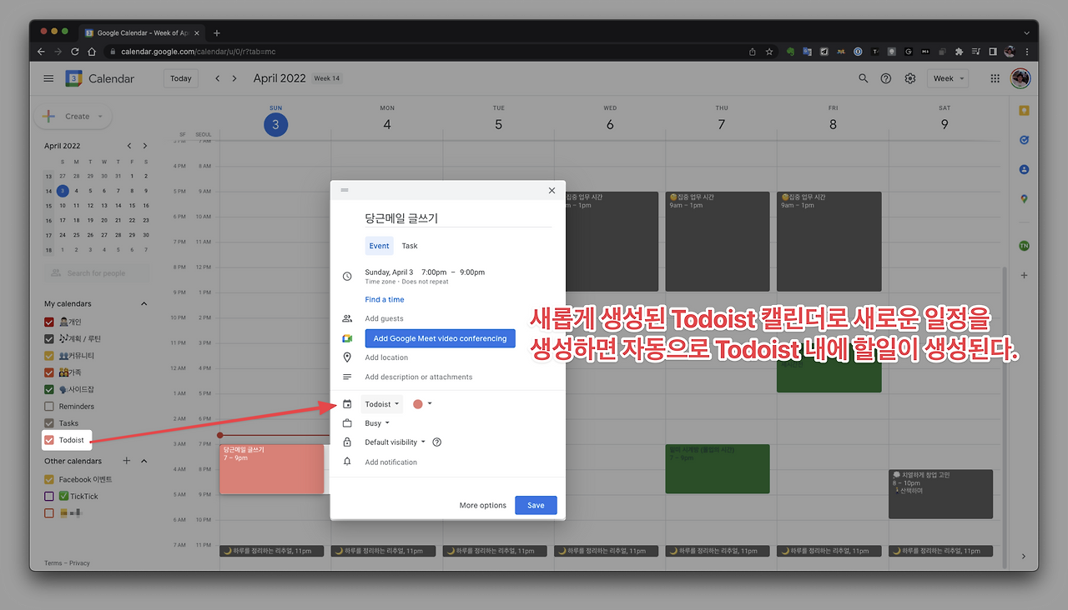Show next month in mini calendar

(145, 146)
